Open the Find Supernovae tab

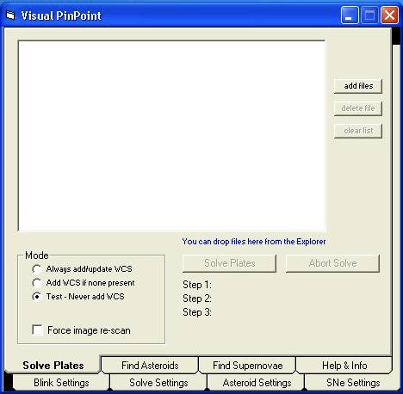coord(247,366)
